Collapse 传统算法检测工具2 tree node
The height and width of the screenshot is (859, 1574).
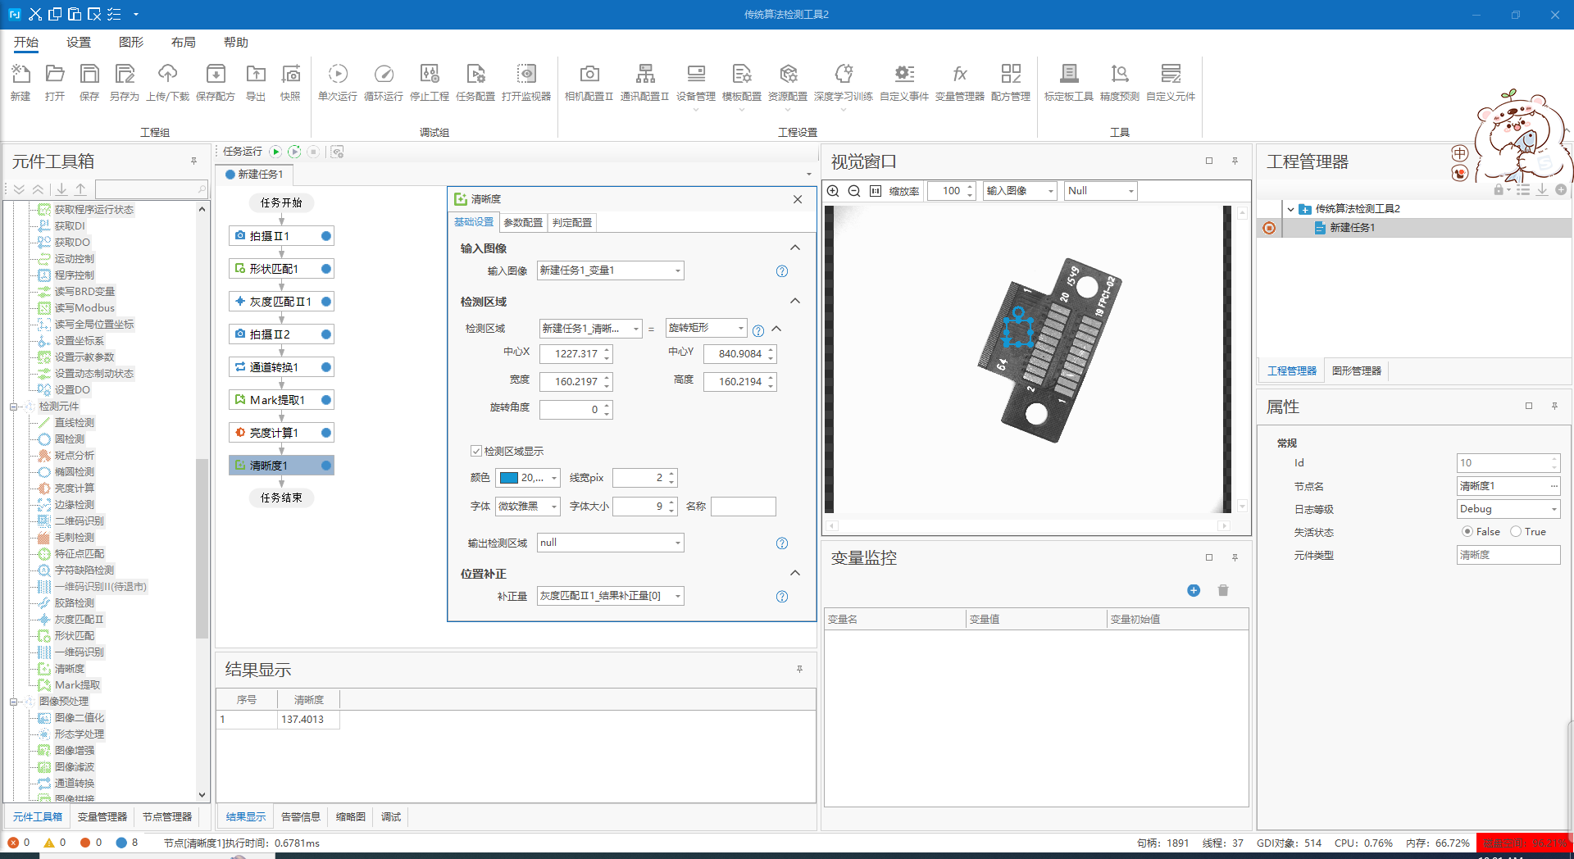click(1290, 209)
